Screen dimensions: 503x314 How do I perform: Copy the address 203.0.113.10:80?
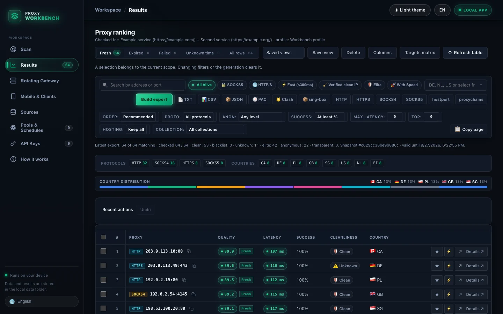[189, 252]
